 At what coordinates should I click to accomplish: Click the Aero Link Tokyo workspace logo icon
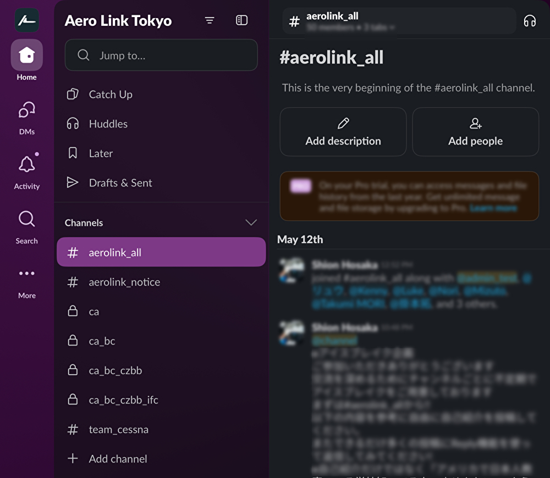point(26,20)
